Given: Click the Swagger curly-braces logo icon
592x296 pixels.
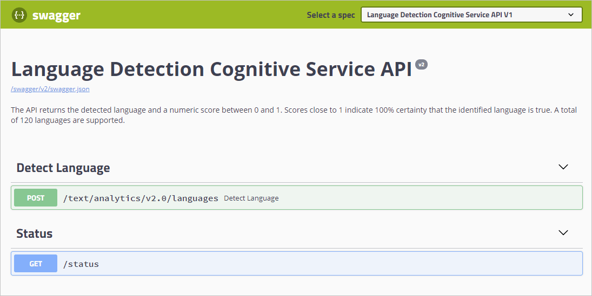Looking at the screenshot, I should point(19,15).
